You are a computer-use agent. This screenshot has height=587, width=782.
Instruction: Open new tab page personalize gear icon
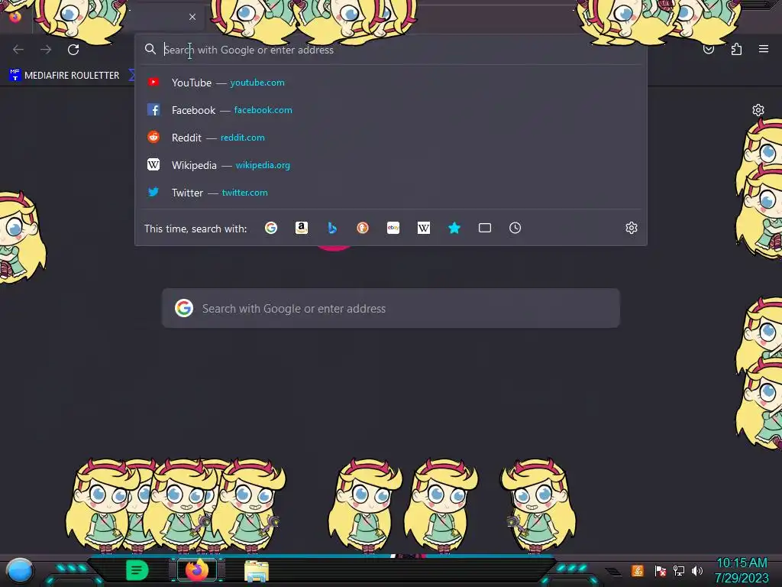[758, 110]
